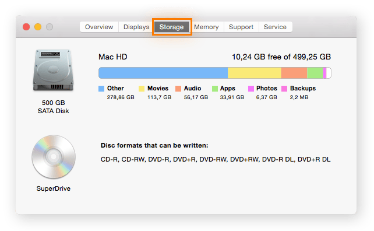
Task: Click the pink Backups legend swatch
Action: 284,89
